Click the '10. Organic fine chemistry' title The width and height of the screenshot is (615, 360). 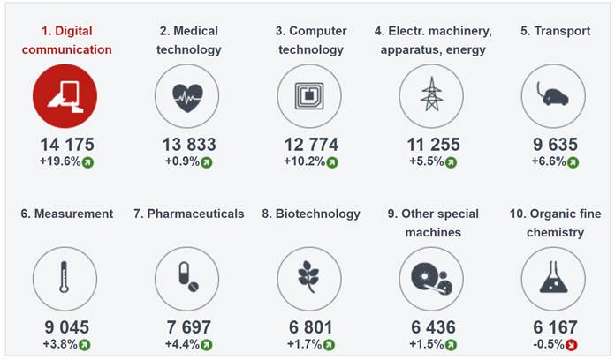556,223
